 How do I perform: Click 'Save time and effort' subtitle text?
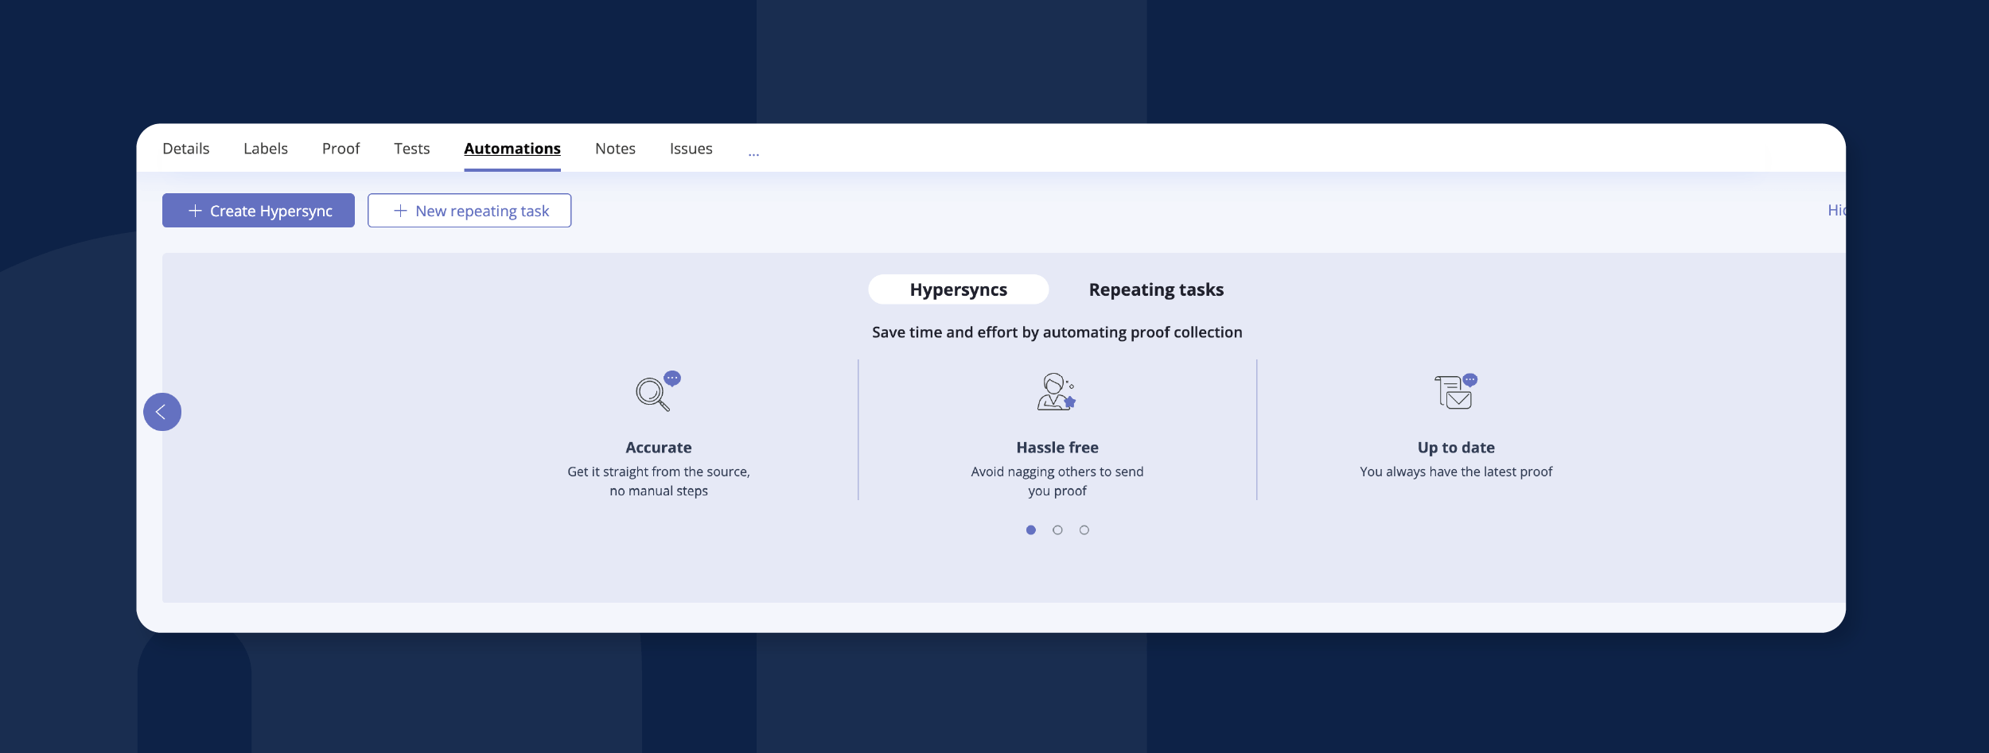tap(1057, 332)
